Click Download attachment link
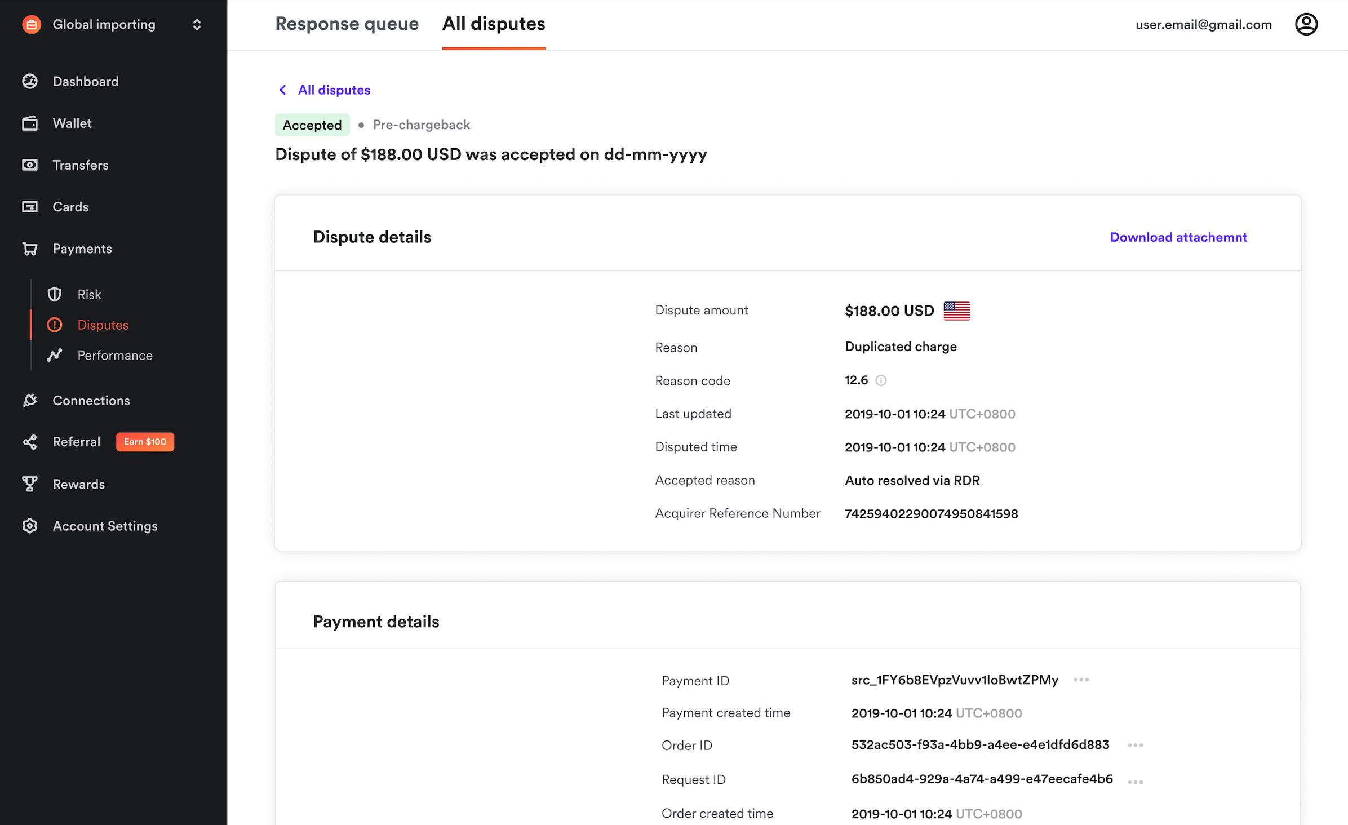Viewport: 1348px width, 825px height. click(x=1178, y=237)
